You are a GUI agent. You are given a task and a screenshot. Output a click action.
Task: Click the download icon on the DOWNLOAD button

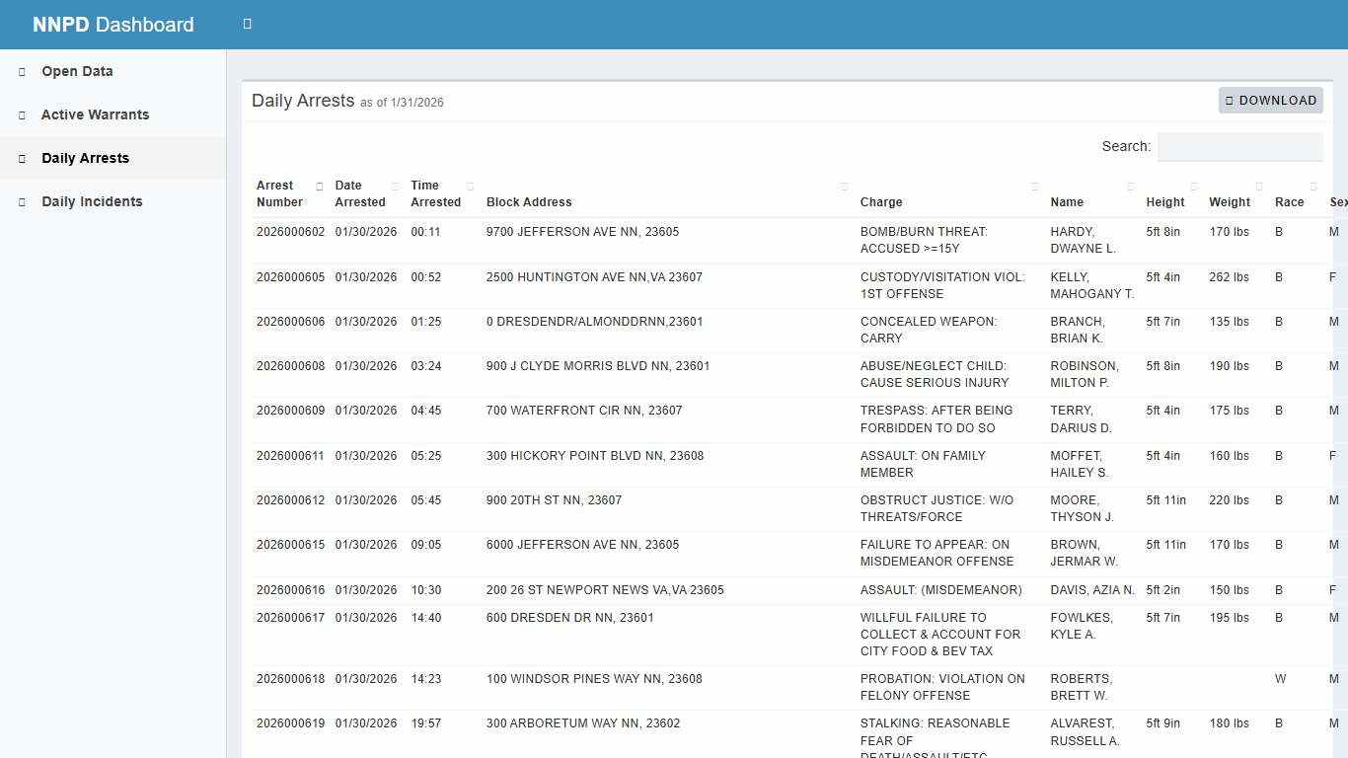point(1230,100)
